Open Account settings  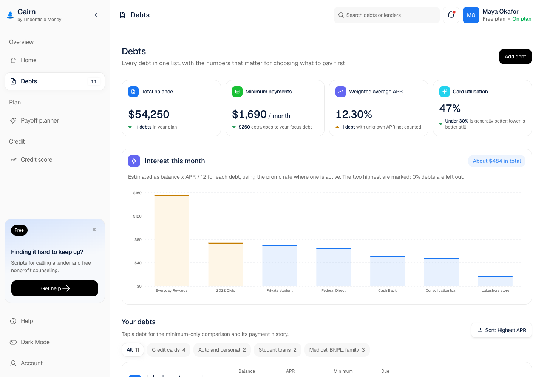point(55,363)
